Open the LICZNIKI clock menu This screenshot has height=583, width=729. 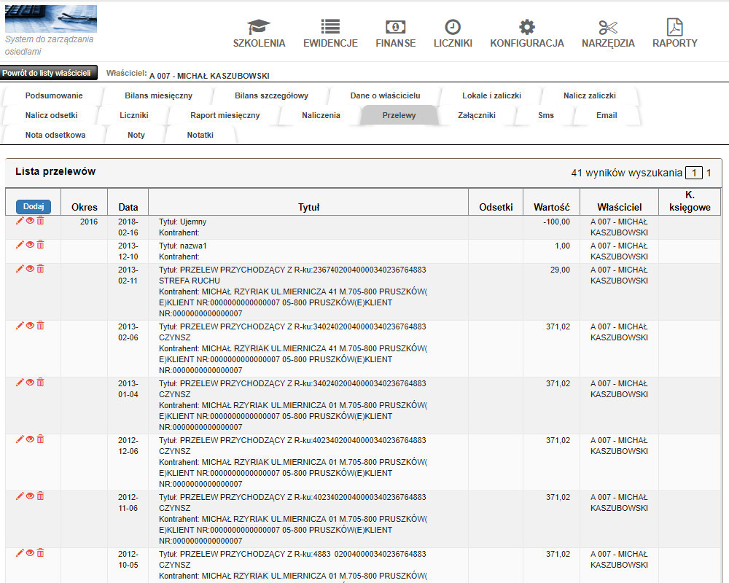(453, 34)
